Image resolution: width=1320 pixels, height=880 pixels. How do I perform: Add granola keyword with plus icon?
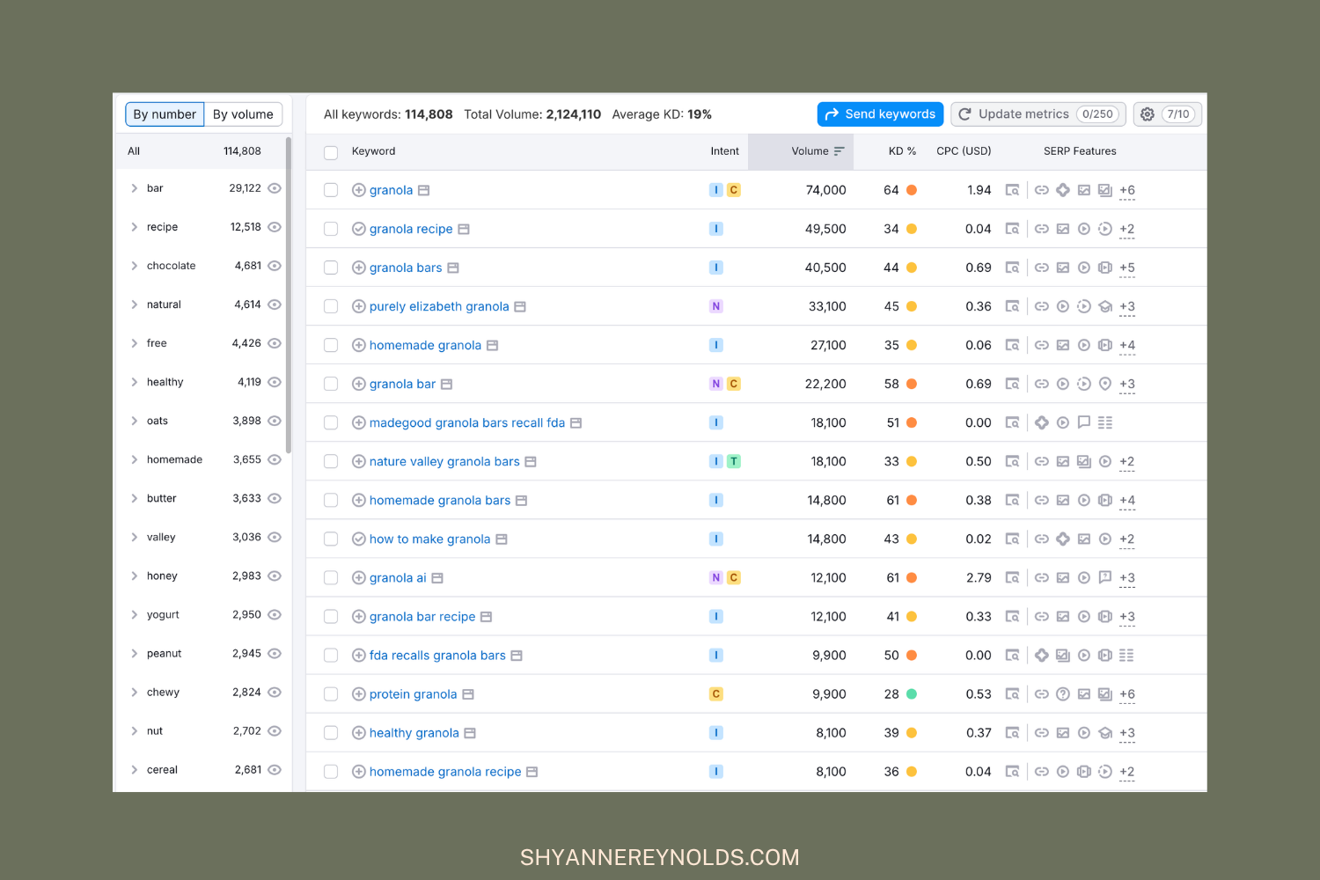(x=359, y=190)
